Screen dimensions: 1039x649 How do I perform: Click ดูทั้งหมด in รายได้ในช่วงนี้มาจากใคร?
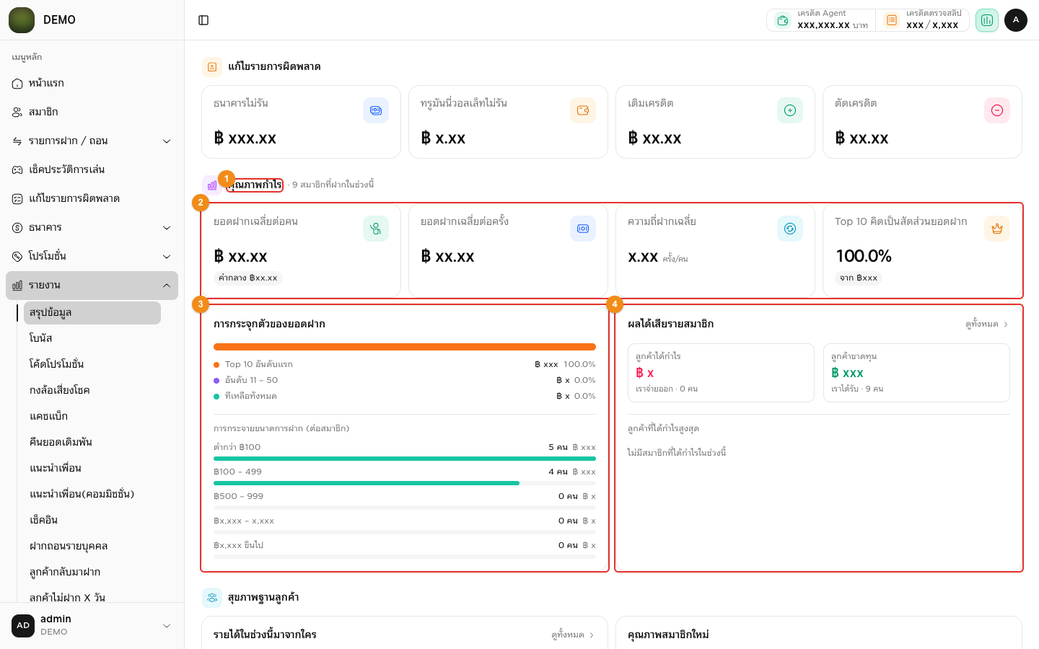click(573, 635)
